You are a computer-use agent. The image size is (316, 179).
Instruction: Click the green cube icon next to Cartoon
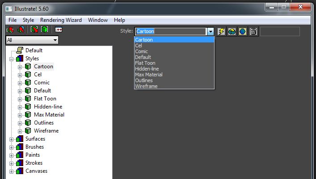point(28,66)
